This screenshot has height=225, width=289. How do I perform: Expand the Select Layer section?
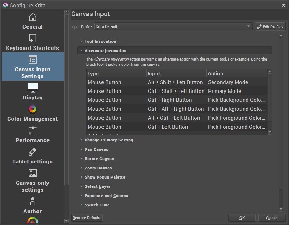(x=81, y=186)
